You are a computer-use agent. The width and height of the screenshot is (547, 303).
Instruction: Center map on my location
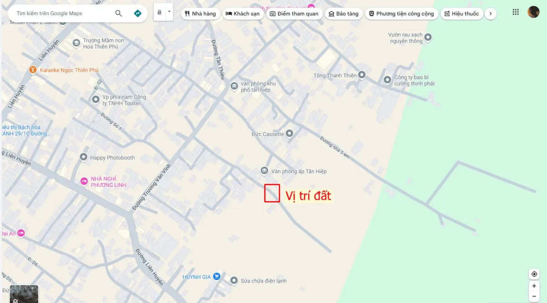tap(534, 274)
